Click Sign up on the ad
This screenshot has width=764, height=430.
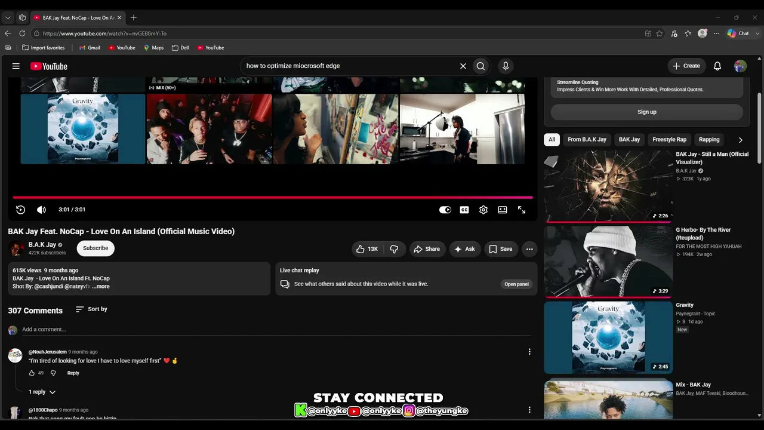[646, 112]
